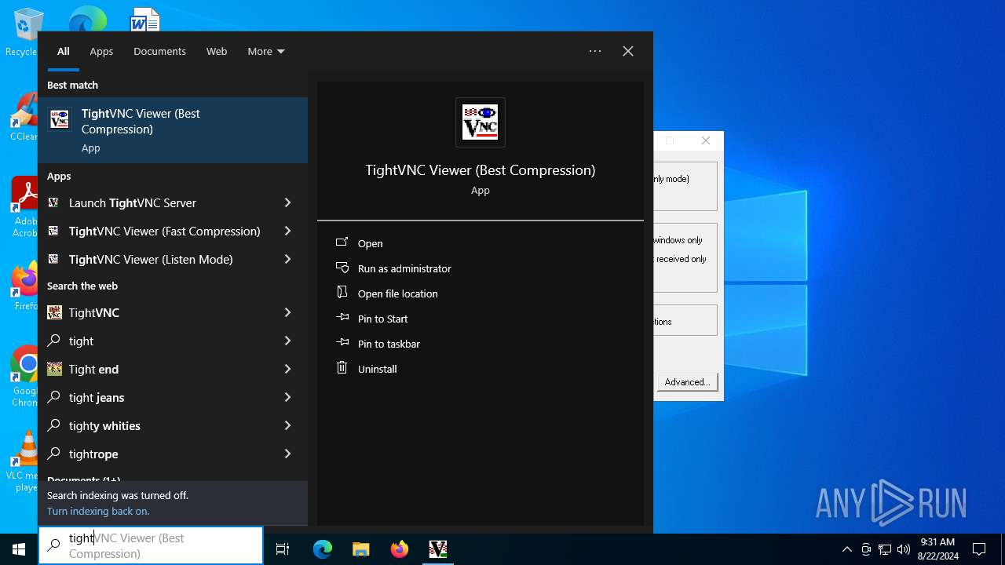Choose Run as administrator
The width and height of the screenshot is (1005, 565).
point(404,268)
